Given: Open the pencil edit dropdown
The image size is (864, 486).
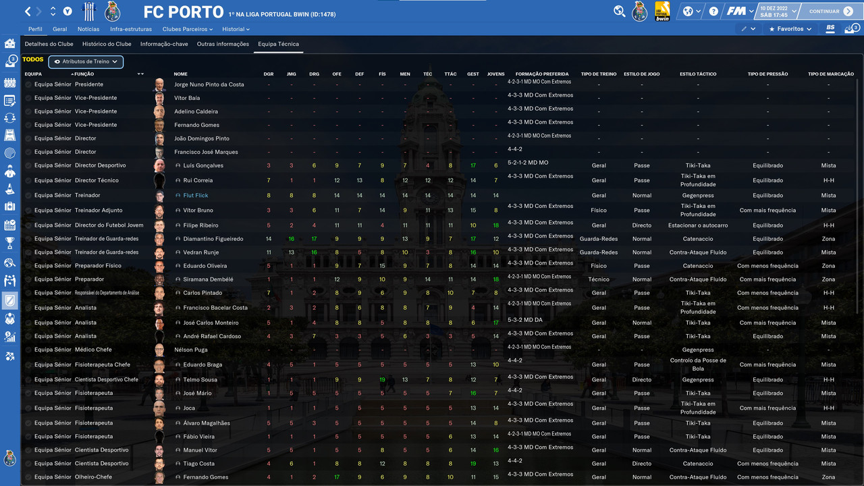Looking at the screenshot, I should [747, 29].
